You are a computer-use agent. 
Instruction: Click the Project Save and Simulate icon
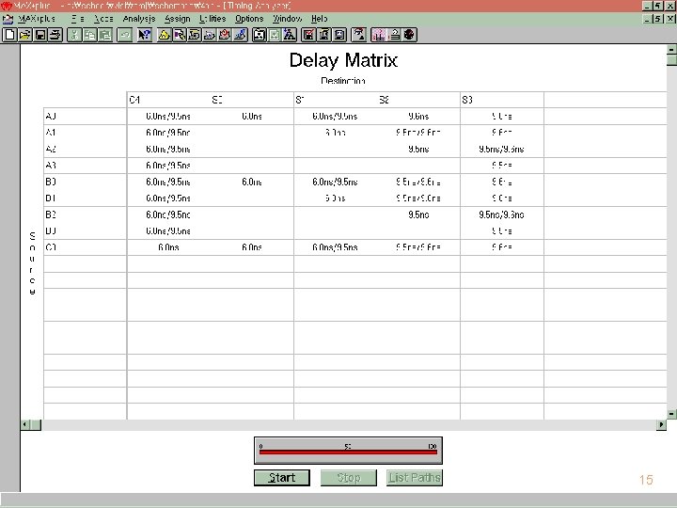[339, 35]
